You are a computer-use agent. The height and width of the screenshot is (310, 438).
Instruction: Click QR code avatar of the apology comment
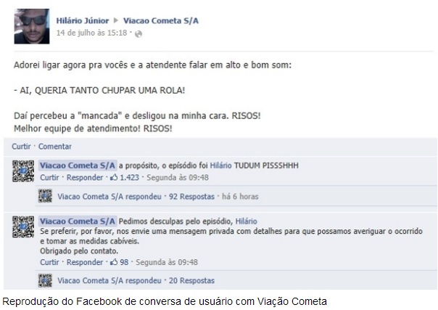pos(23,227)
